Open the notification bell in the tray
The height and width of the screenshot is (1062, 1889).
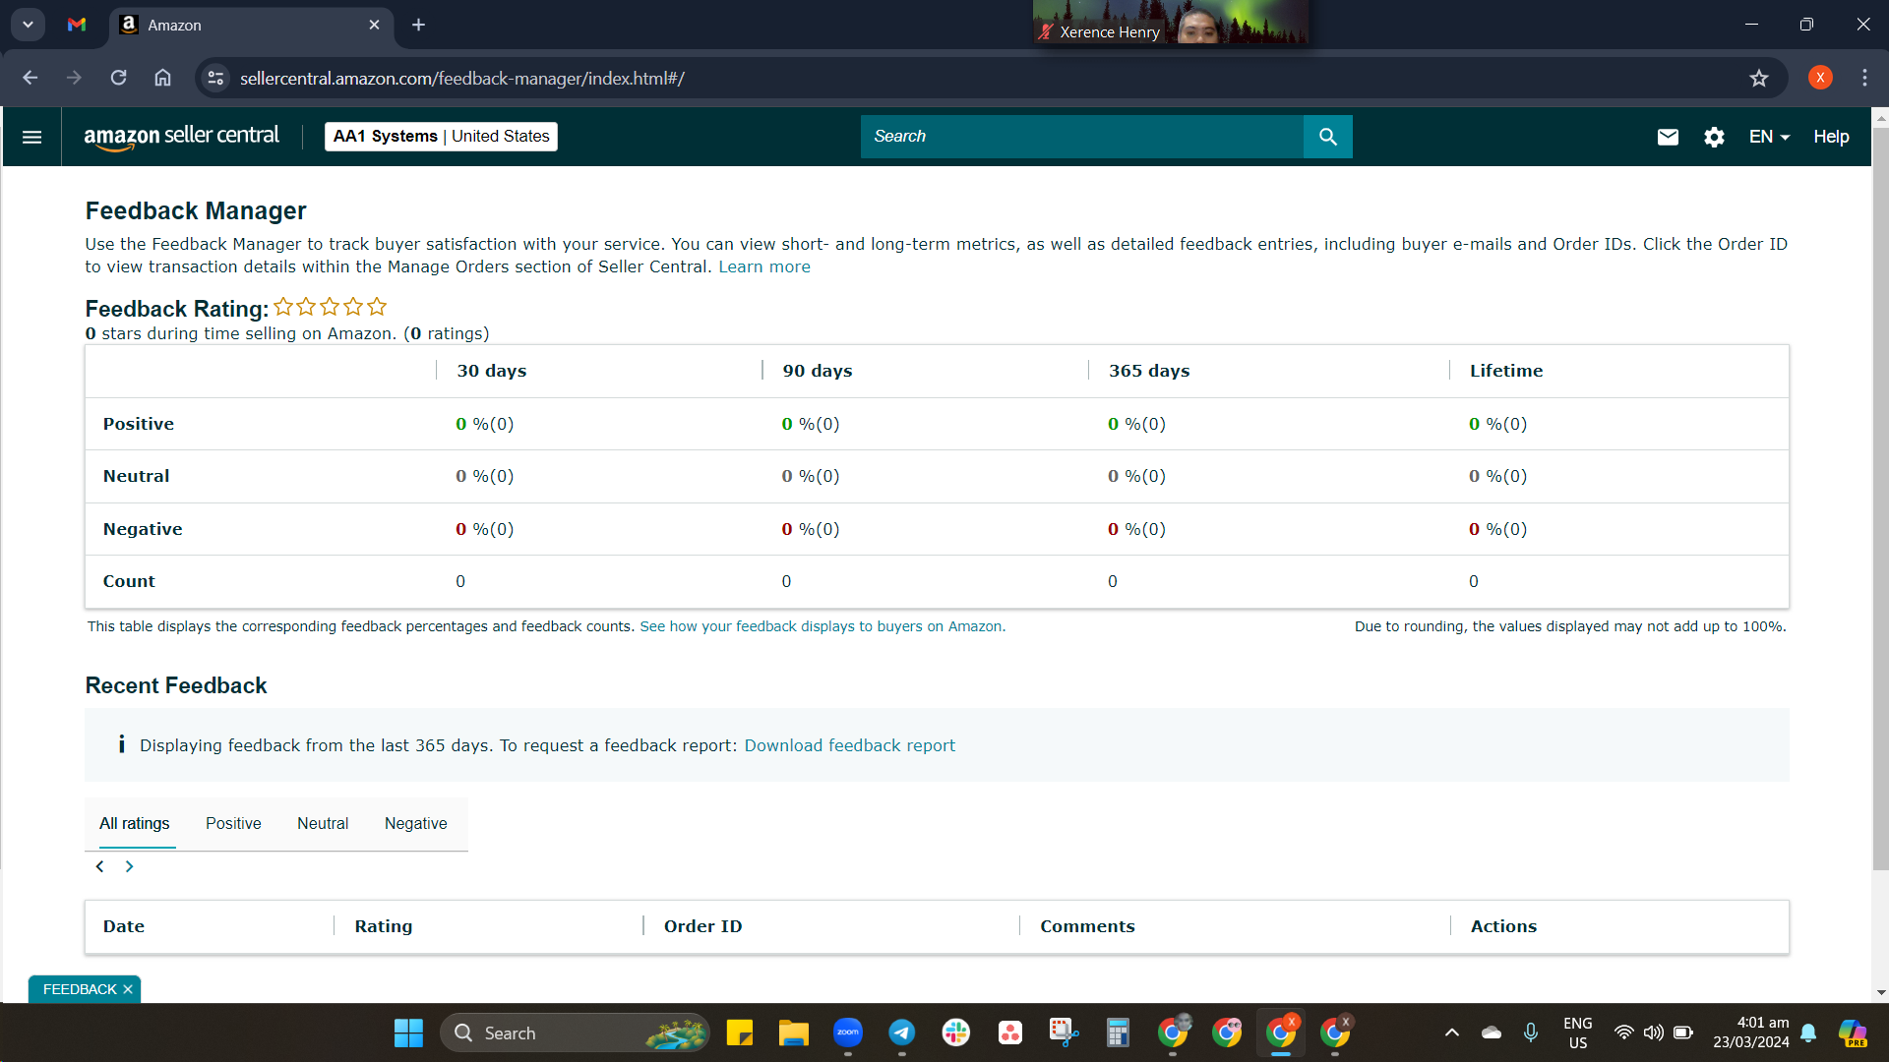(1808, 1032)
